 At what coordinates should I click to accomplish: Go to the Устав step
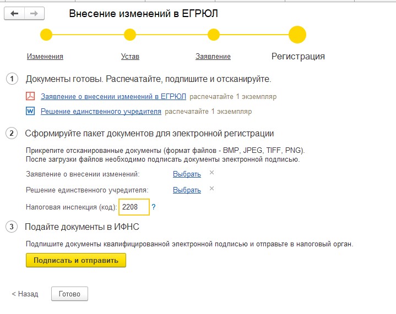130,56
